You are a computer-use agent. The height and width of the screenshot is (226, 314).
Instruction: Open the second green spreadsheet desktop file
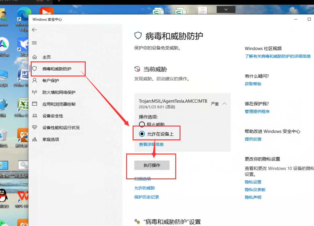(180, 11)
